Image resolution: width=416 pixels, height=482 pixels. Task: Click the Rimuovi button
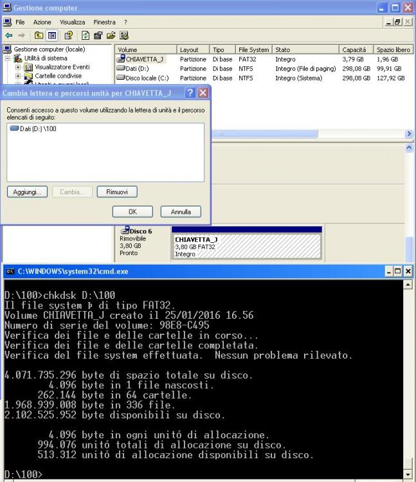[117, 192]
